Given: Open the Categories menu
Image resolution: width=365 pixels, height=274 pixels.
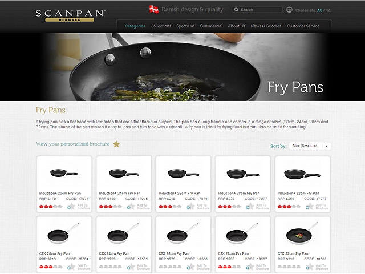Looking at the screenshot, I should [135, 26].
